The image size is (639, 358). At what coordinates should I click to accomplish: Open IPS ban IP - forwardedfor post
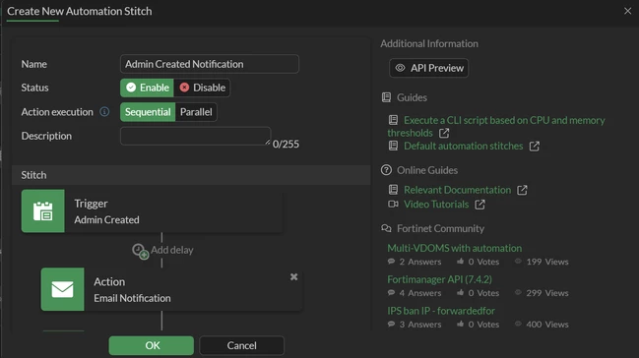[x=441, y=311]
